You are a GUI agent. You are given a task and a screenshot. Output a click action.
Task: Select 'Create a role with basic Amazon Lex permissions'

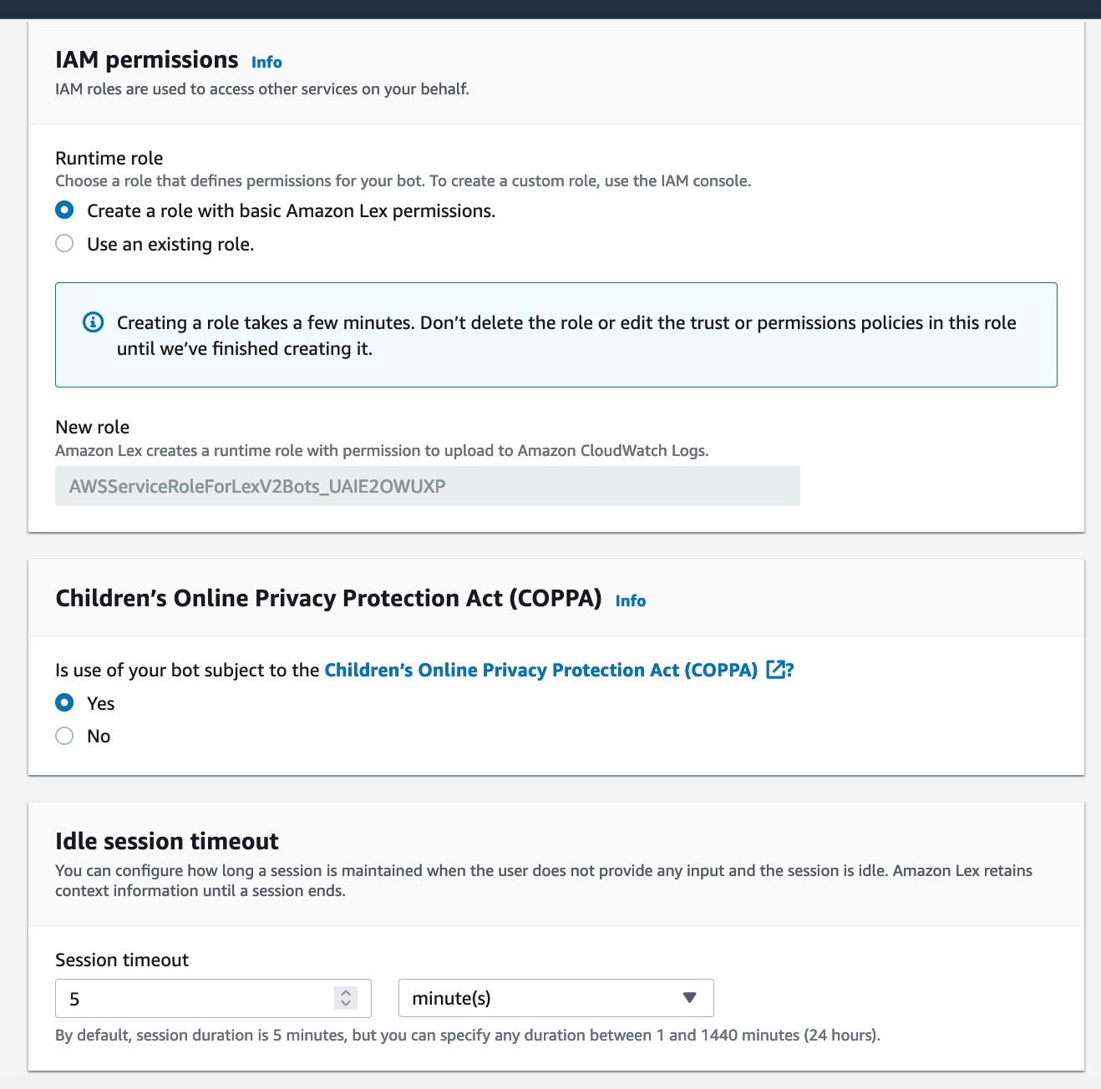pos(64,210)
